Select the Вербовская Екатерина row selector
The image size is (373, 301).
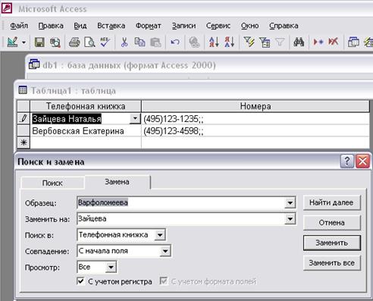click(x=24, y=130)
